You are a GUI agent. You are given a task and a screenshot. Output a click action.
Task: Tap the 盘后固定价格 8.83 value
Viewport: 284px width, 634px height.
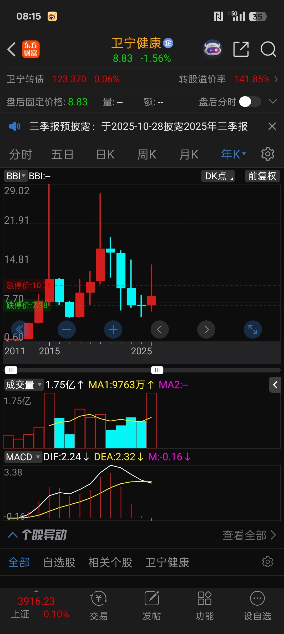point(78,102)
